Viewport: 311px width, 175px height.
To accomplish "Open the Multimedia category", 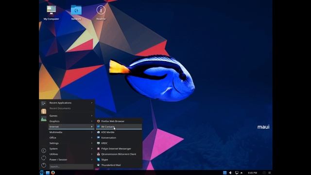I will pos(71,132).
